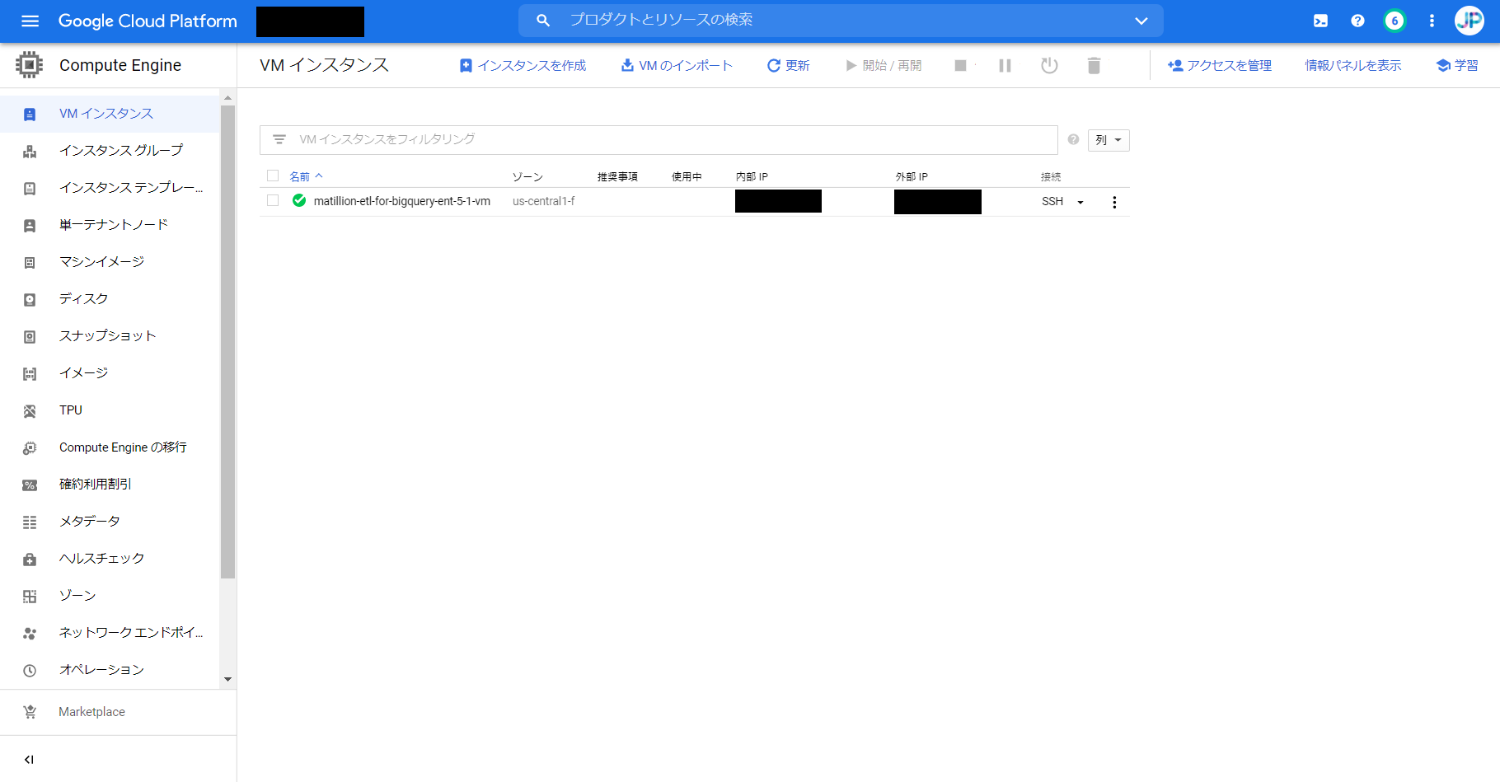Select VM インスタンス in sidebar
The height and width of the screenshot is (782, 1500).
[x=110, y=114]
